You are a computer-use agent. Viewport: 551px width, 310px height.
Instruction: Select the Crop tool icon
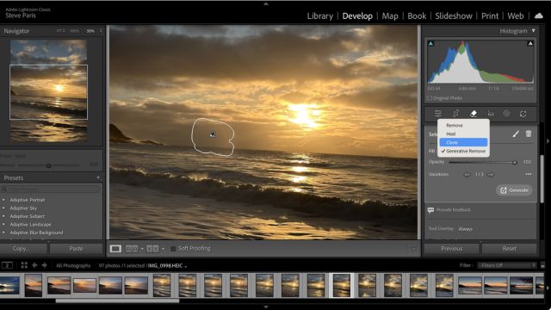(x=455, y=114)
